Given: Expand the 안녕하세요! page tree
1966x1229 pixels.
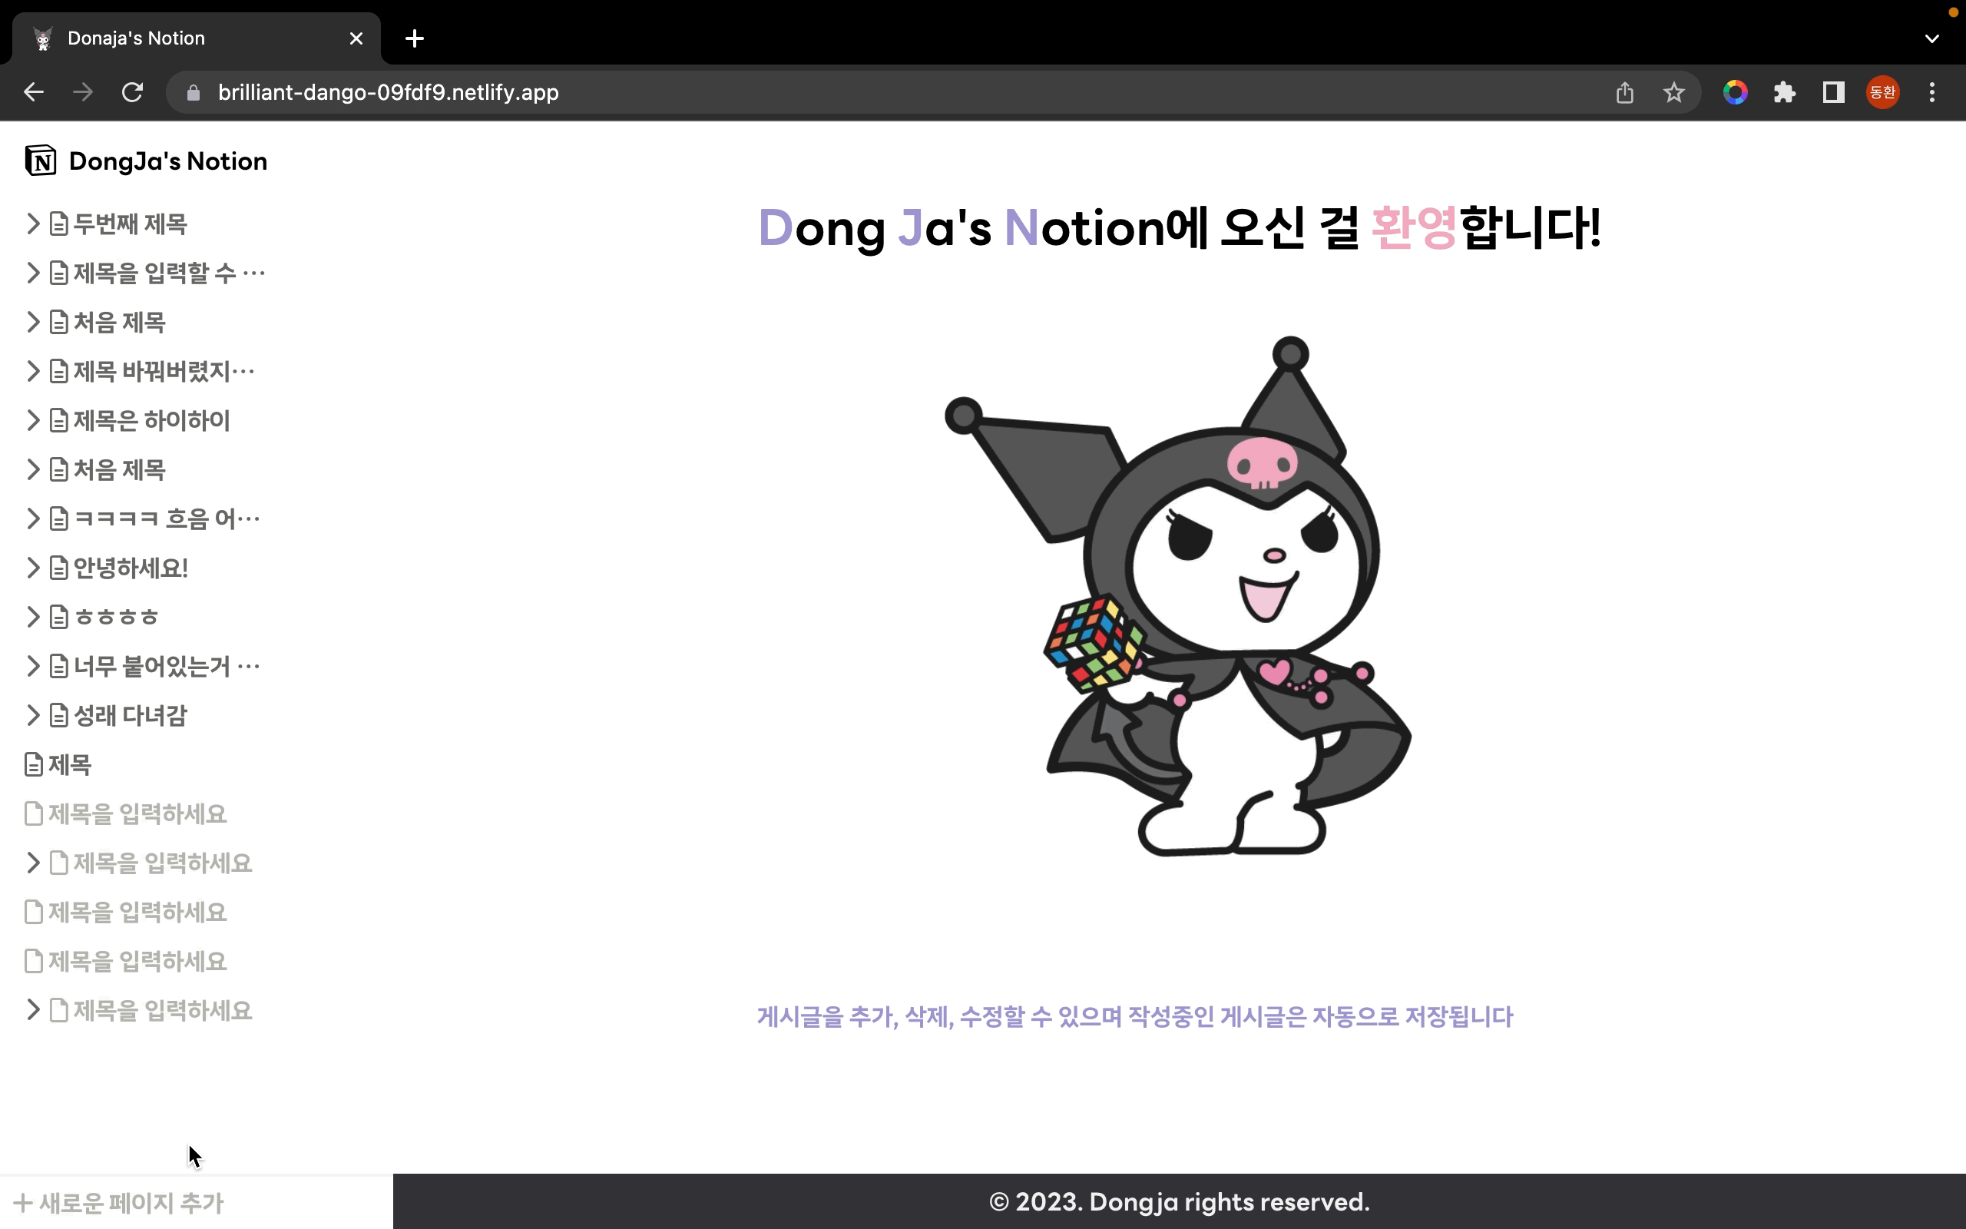Looking at the screenshot, I should point(32,568).
